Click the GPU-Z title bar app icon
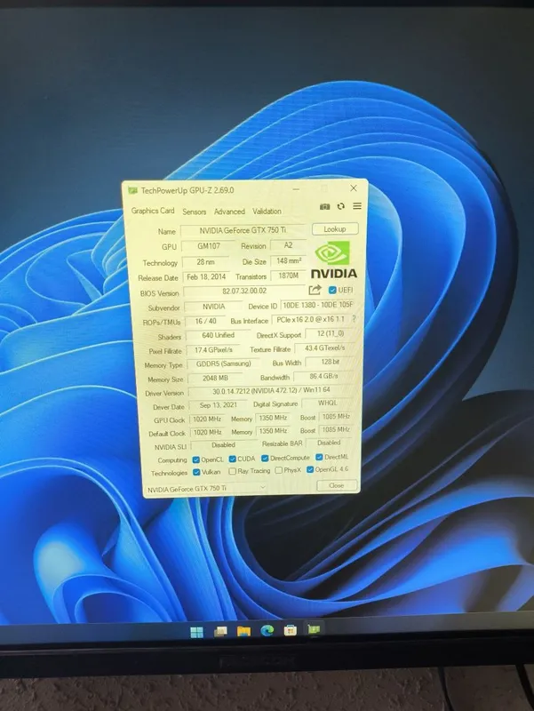 click(x=132, y=190)
